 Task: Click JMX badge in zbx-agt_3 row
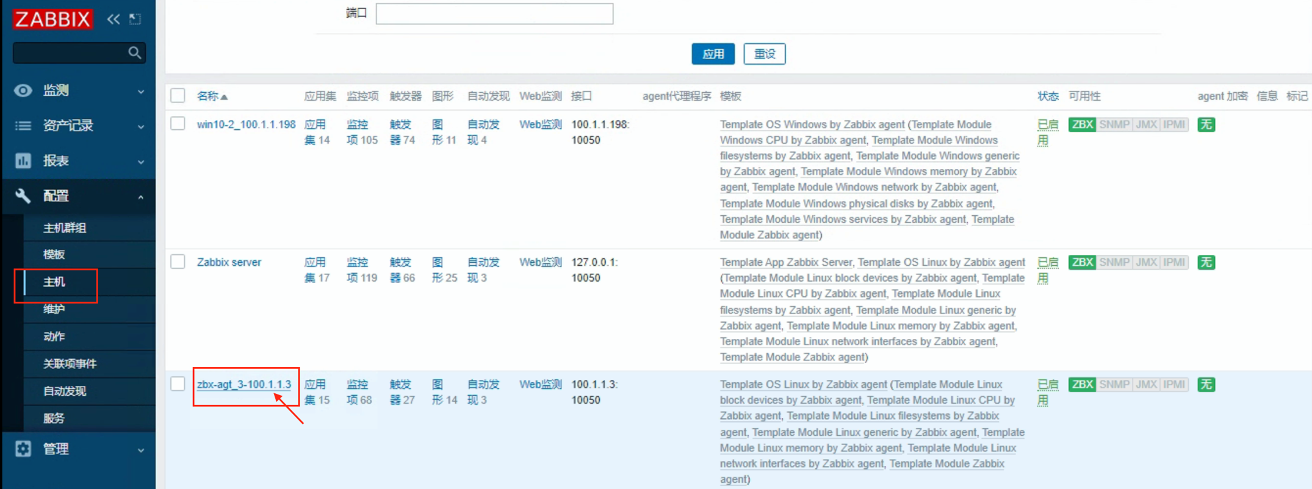[x=1146, y=384]
